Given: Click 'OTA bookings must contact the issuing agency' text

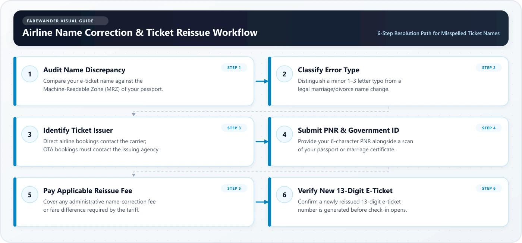Looking at the screenshot, I should coord(101,149).
